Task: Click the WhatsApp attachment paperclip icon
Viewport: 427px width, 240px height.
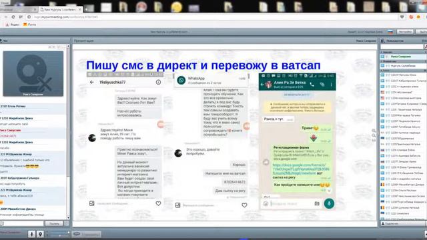Action: tap(322, 85)
